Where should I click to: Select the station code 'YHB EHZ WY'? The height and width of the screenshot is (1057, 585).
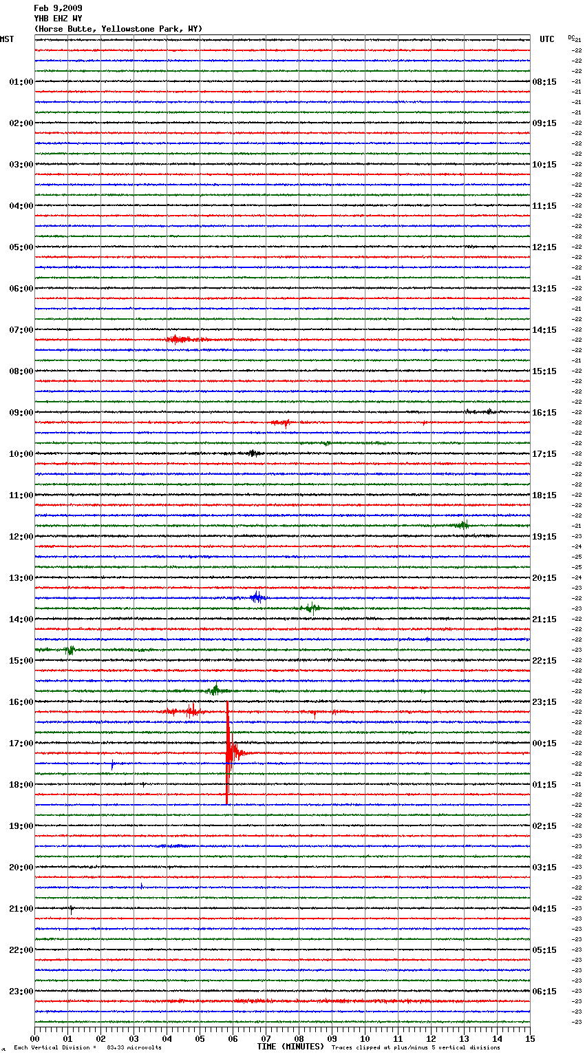coord(58,19)
